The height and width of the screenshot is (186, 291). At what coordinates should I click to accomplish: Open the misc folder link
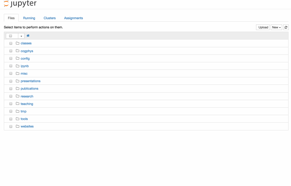(x=24, y=73)
